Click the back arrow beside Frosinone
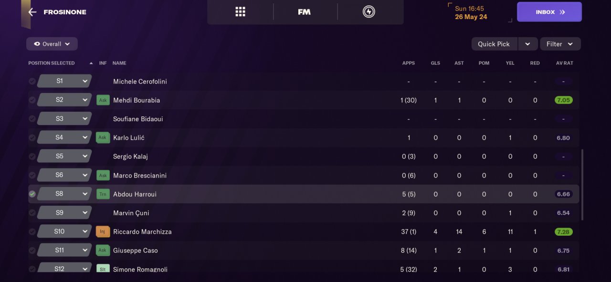 click(x=32, y=12)
